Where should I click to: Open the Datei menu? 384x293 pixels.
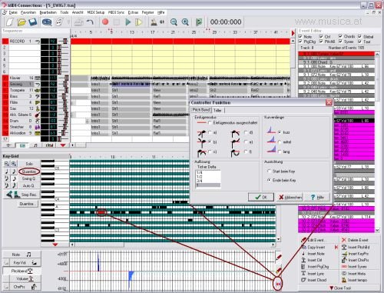point(13,12)
